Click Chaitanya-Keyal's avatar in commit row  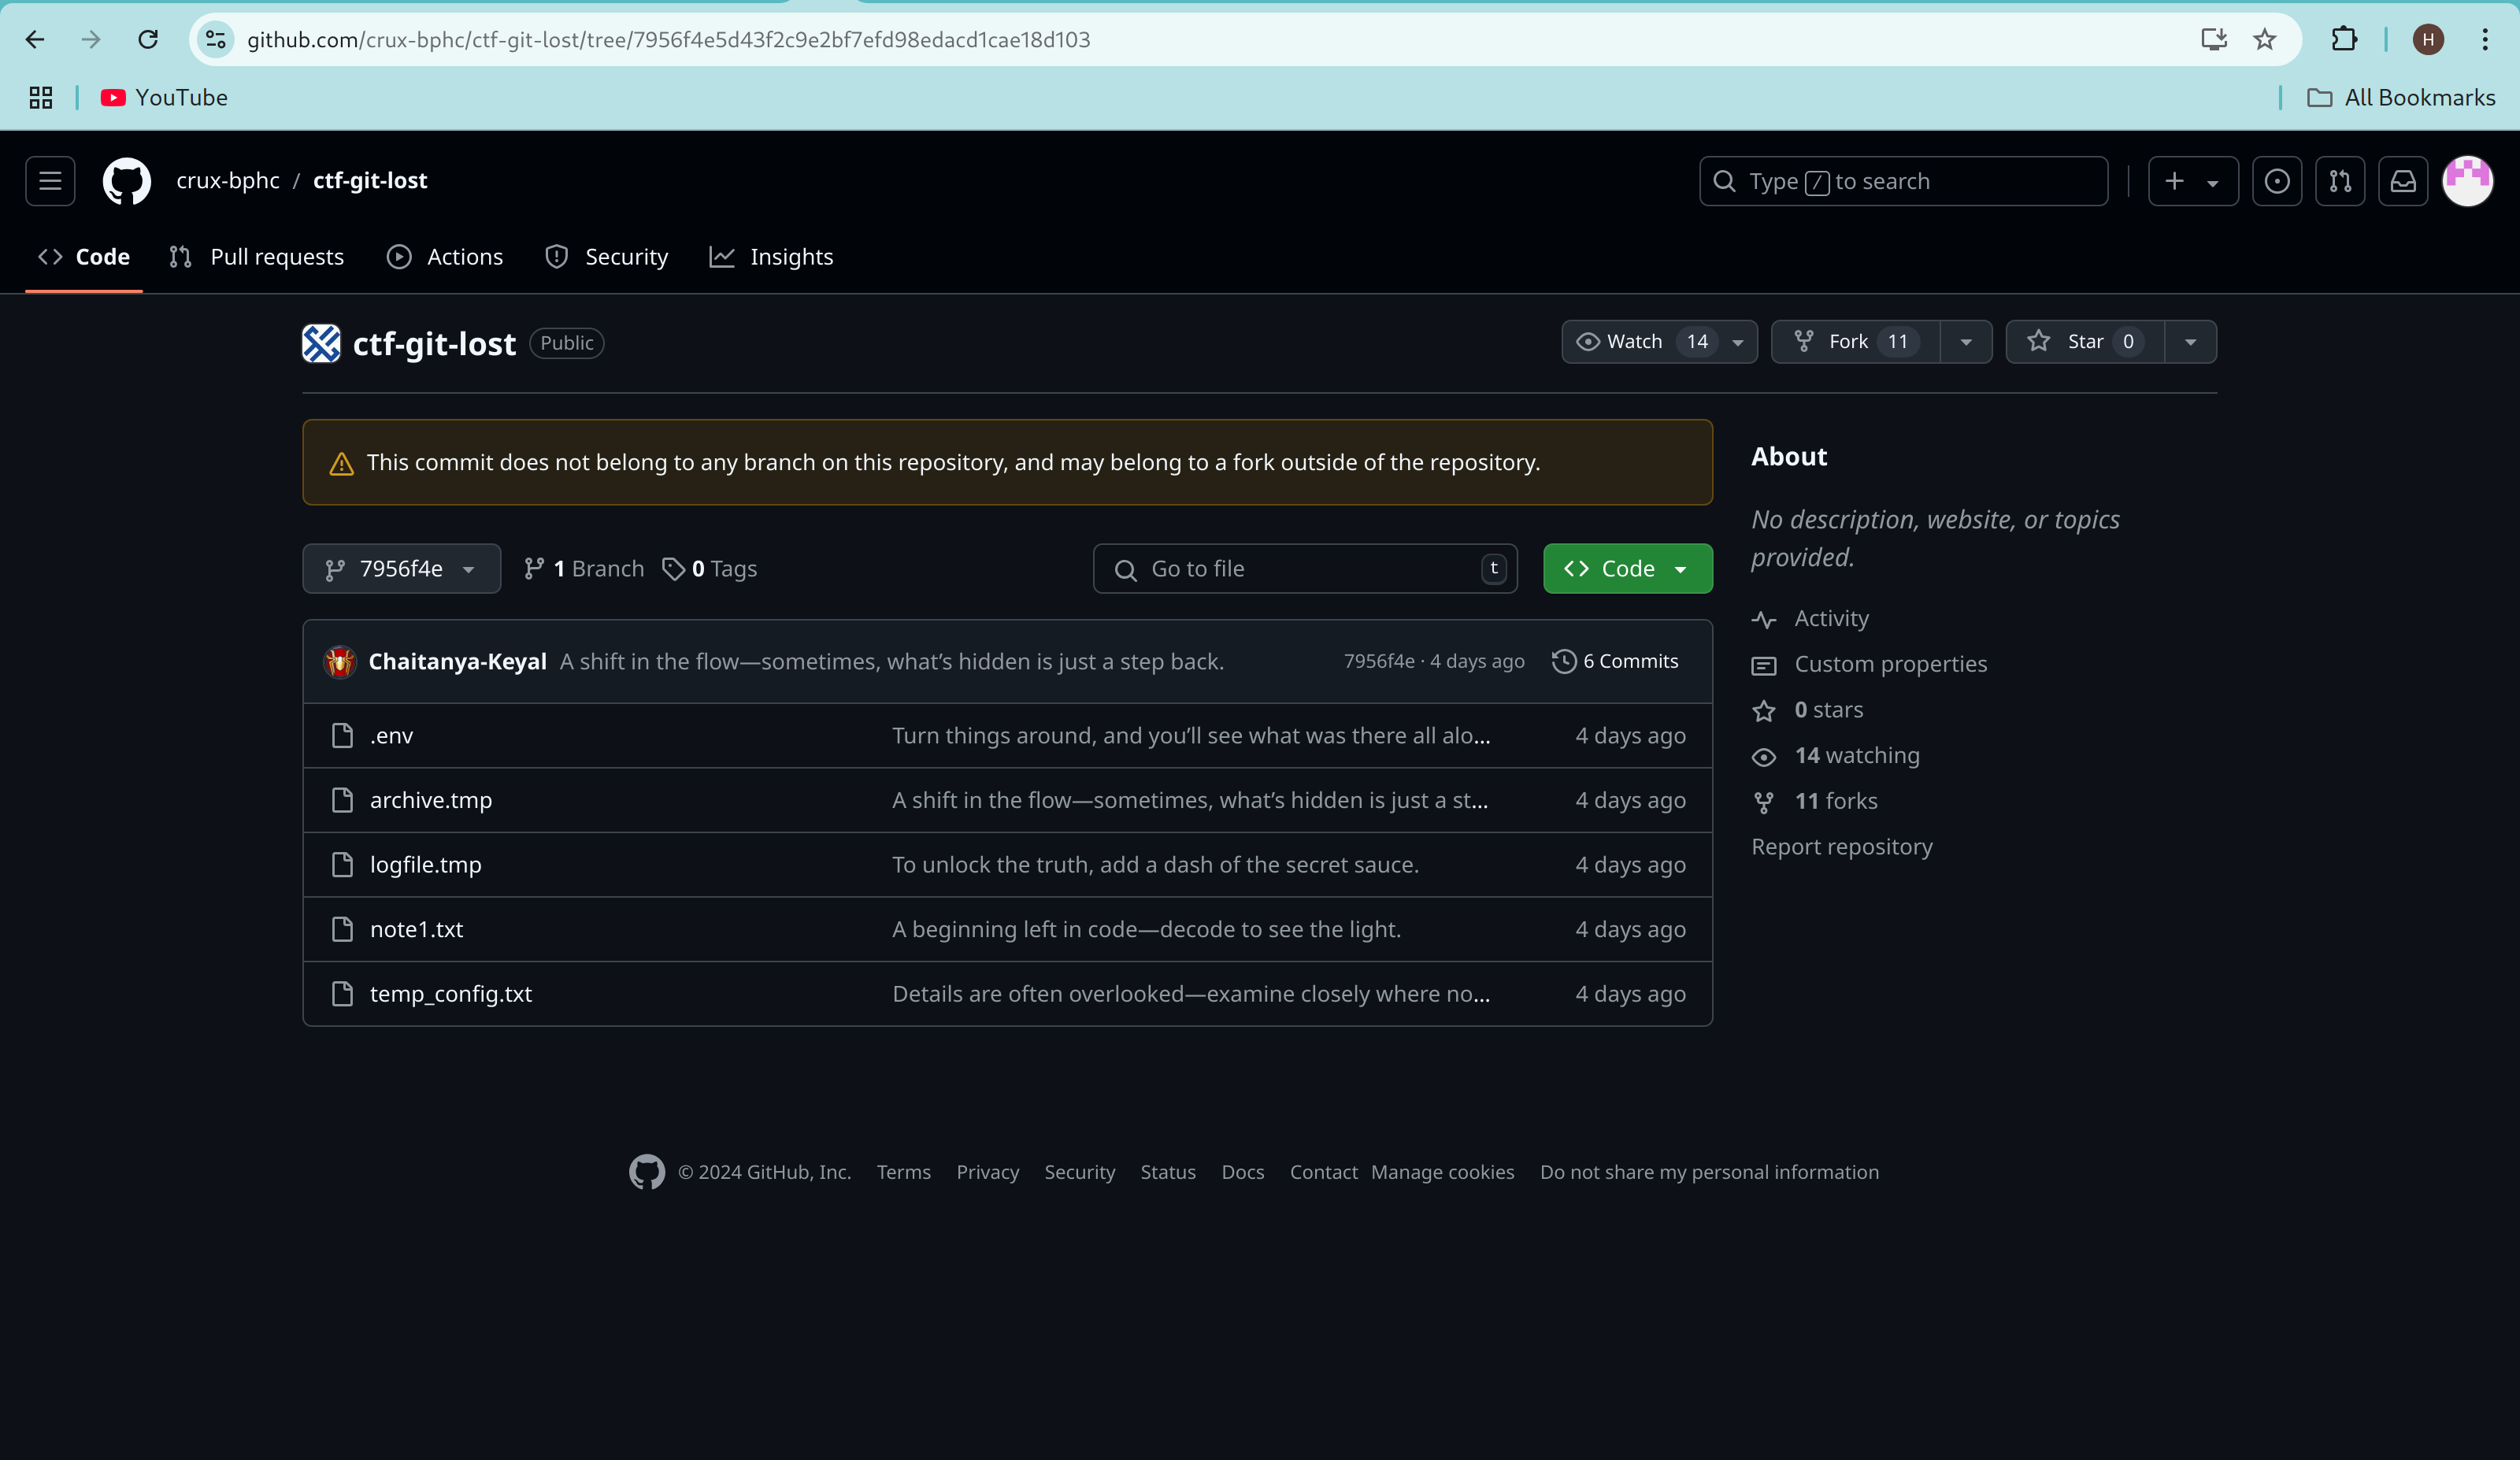pyautogui.click(x=340, y=662)
